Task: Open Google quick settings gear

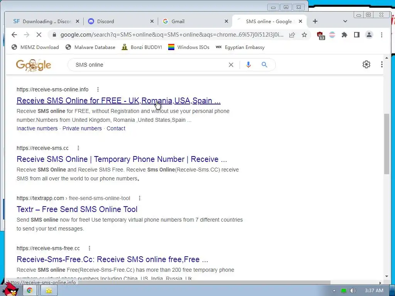Action: tap(366, 64)
